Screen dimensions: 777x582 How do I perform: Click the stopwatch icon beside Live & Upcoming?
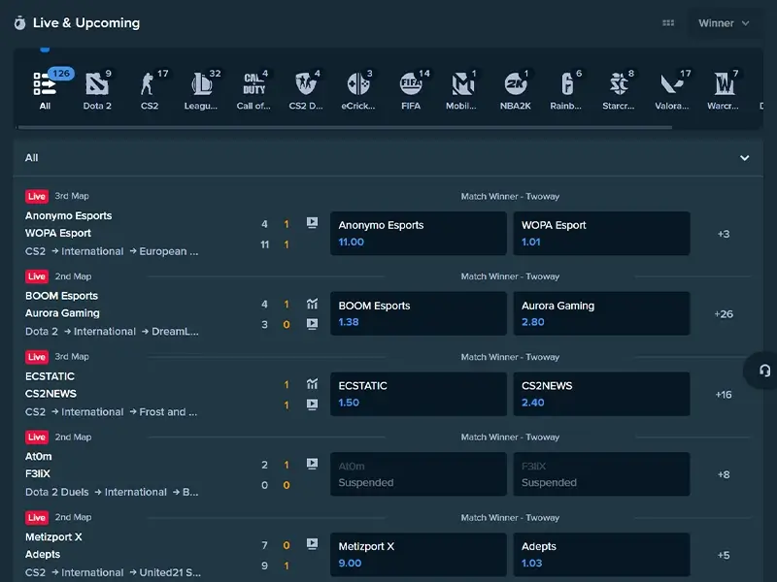tap(19, 22)
